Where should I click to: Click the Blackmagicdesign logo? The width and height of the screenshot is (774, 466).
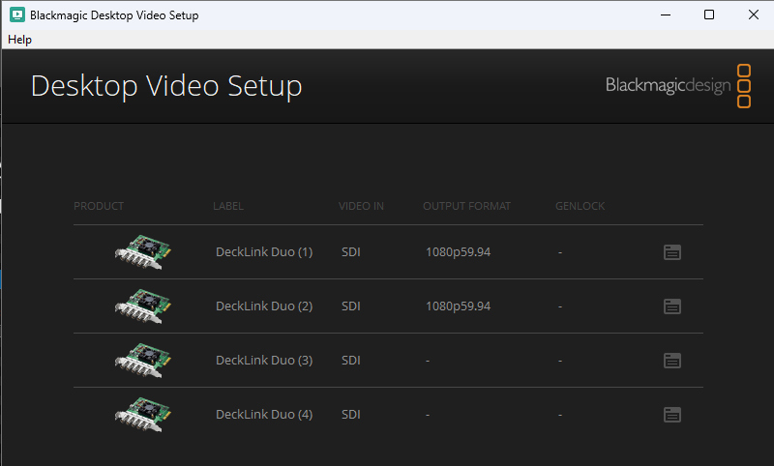[x=678, y=85]
